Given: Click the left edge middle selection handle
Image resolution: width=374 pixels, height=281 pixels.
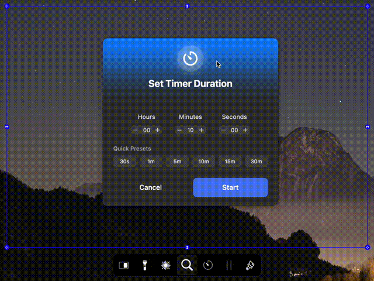Looking at the screenshot, I should tap(7, 127).
